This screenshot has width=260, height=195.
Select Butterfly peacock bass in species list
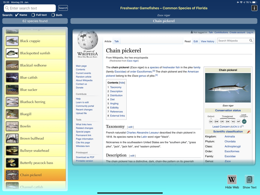click(35, 163)
